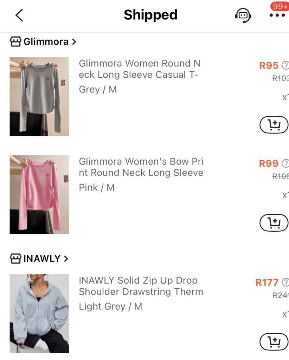Open Glimmora Women's Bow Print product title
The height and width of the screenshot is (360, 289).
pyautogui.click(x=141, y=167)
